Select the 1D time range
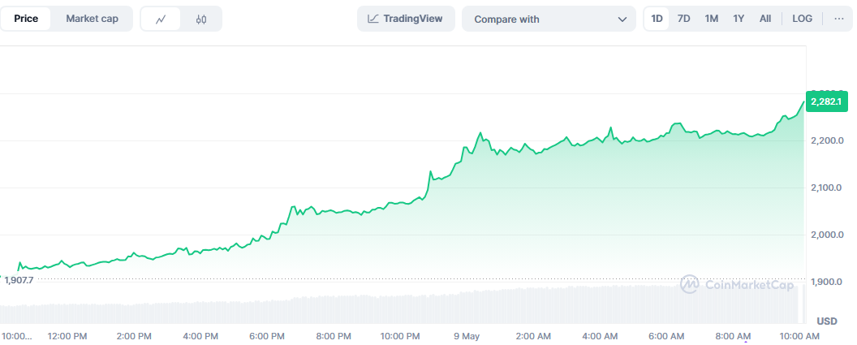This screenshot has width=857, height=345. tap(657, 19)
